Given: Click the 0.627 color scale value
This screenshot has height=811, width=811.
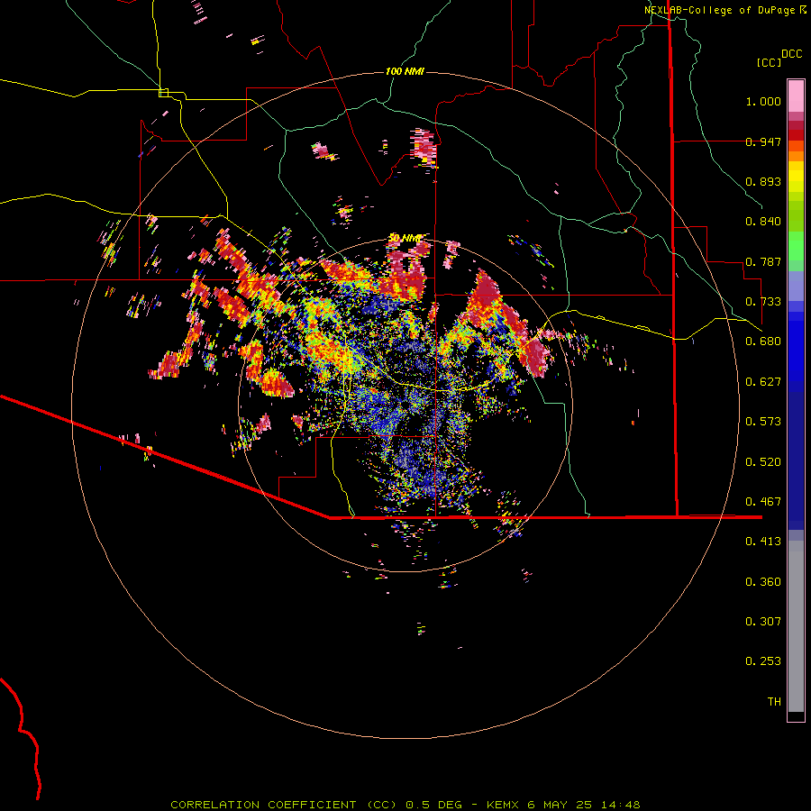Looking at the screenshot, I should (x=763, y=382).
